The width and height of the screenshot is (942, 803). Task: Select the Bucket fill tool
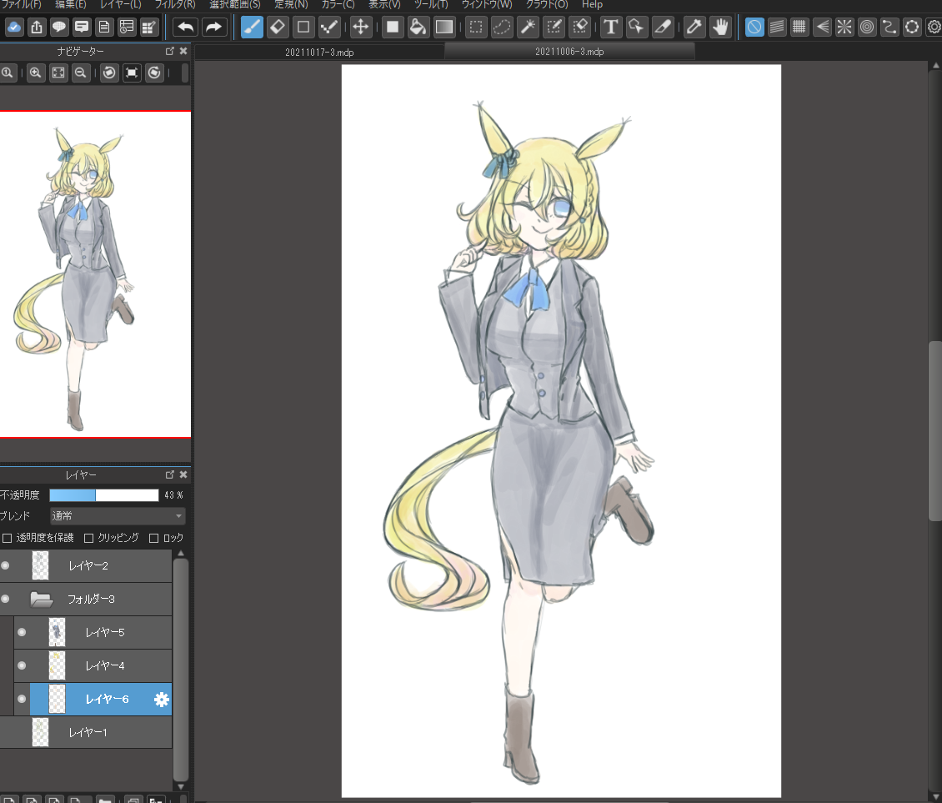click(418, 27)
